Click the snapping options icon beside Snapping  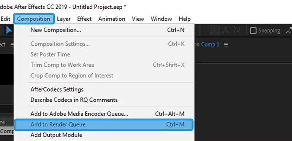click(x=289, y=31)
